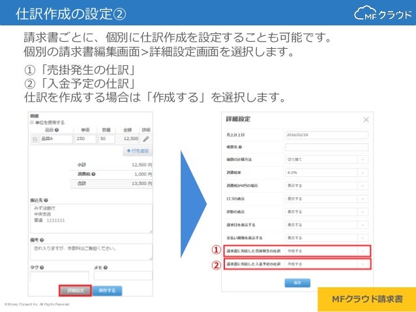Click the 詳細設定 dialog title
This screenshot has height=312, width=416.
click(238, 119)
